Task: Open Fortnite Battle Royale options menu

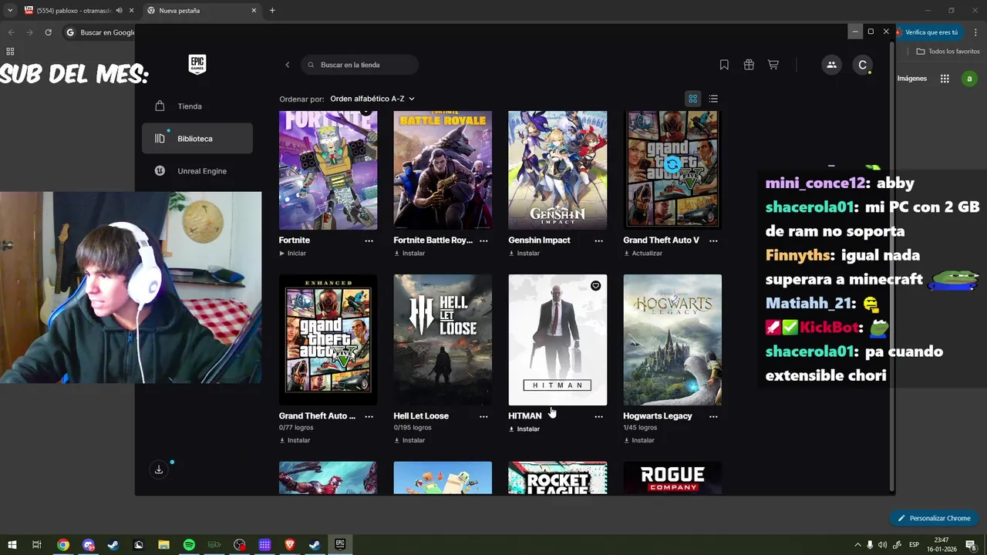Action: [x=483, y=240]
